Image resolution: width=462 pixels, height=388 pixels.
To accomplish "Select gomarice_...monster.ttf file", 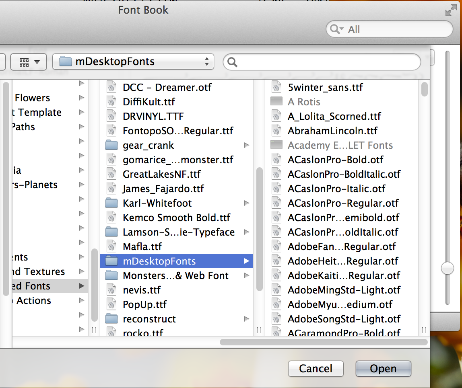I will [177, 160].
